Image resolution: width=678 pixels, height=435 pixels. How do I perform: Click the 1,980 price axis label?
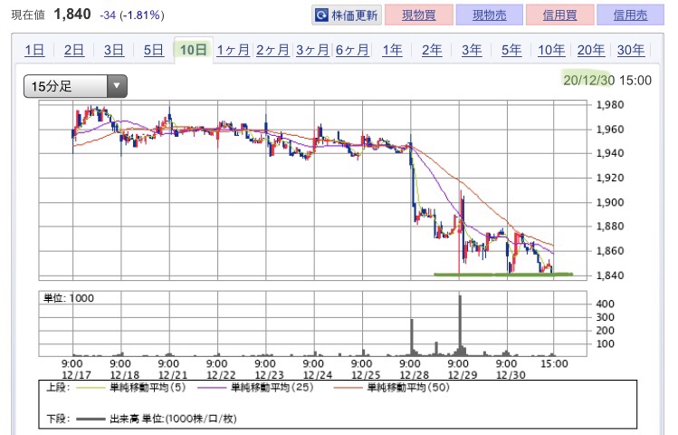click(610, 105)
